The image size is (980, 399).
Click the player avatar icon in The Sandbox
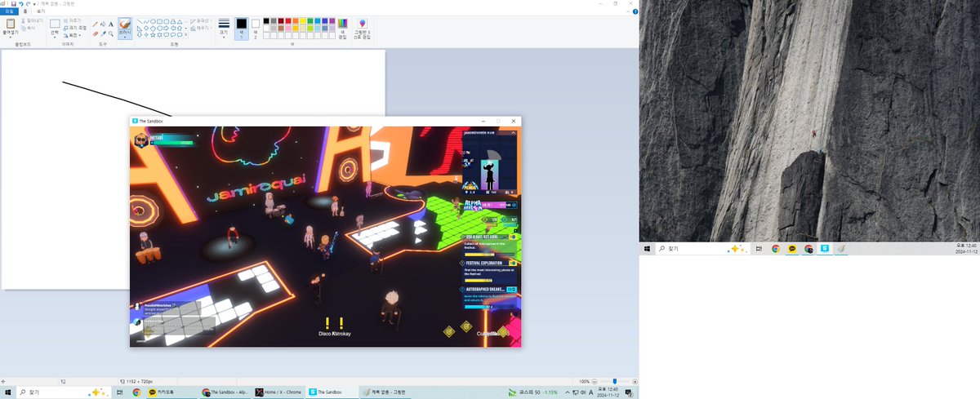point(140,140)
